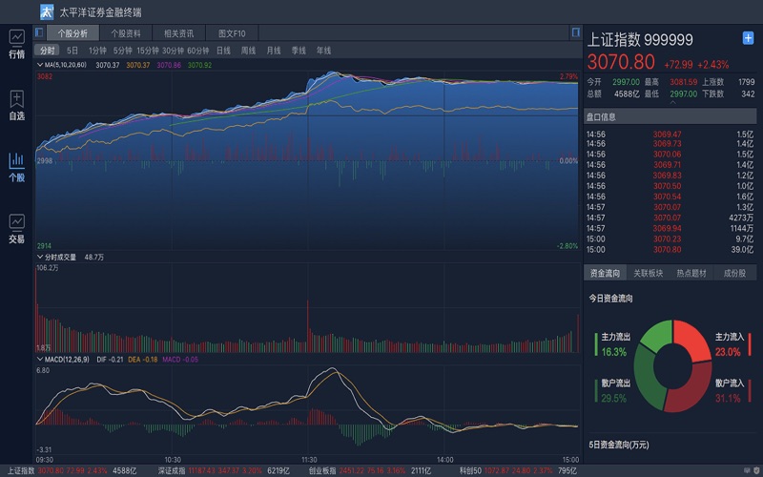Open the 行情 market quotes sidebar icon

16,43
